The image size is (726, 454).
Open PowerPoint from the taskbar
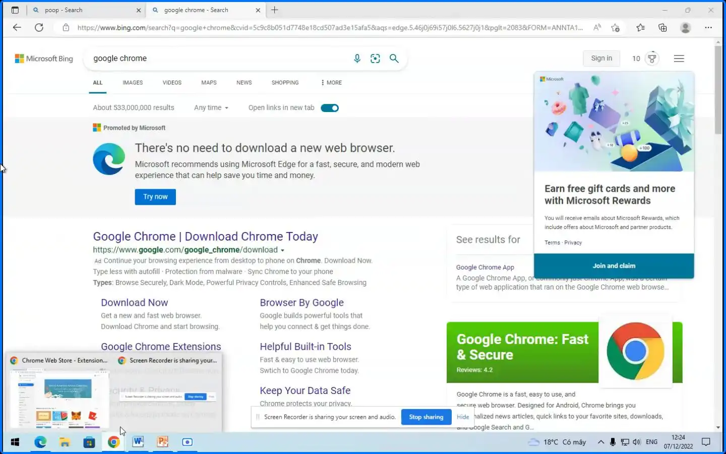(x=162, y=442)
